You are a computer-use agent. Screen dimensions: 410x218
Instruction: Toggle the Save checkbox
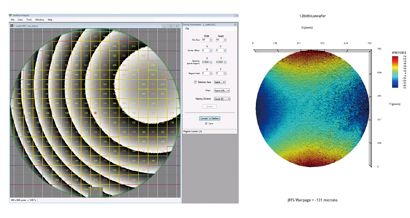click(x=206, y=124)
